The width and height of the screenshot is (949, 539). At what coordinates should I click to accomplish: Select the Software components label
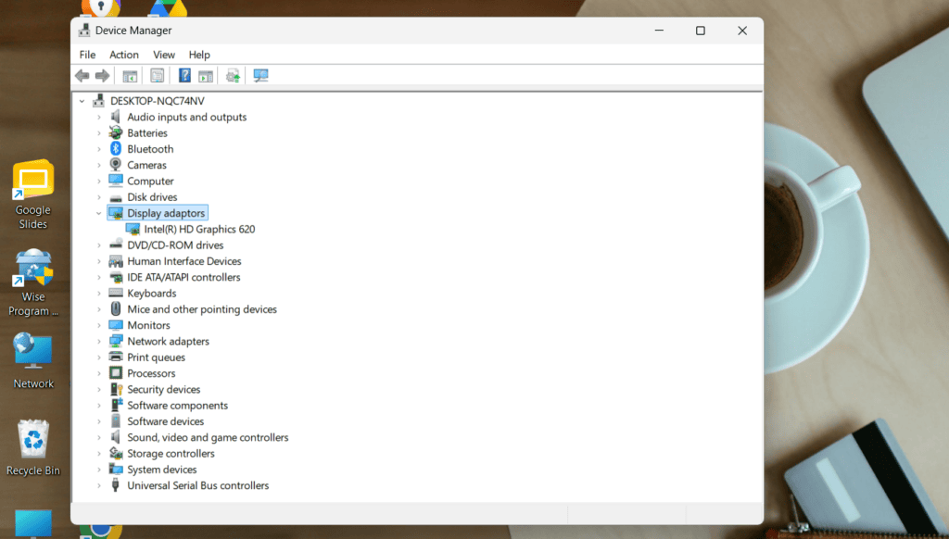tap(177, 406)
